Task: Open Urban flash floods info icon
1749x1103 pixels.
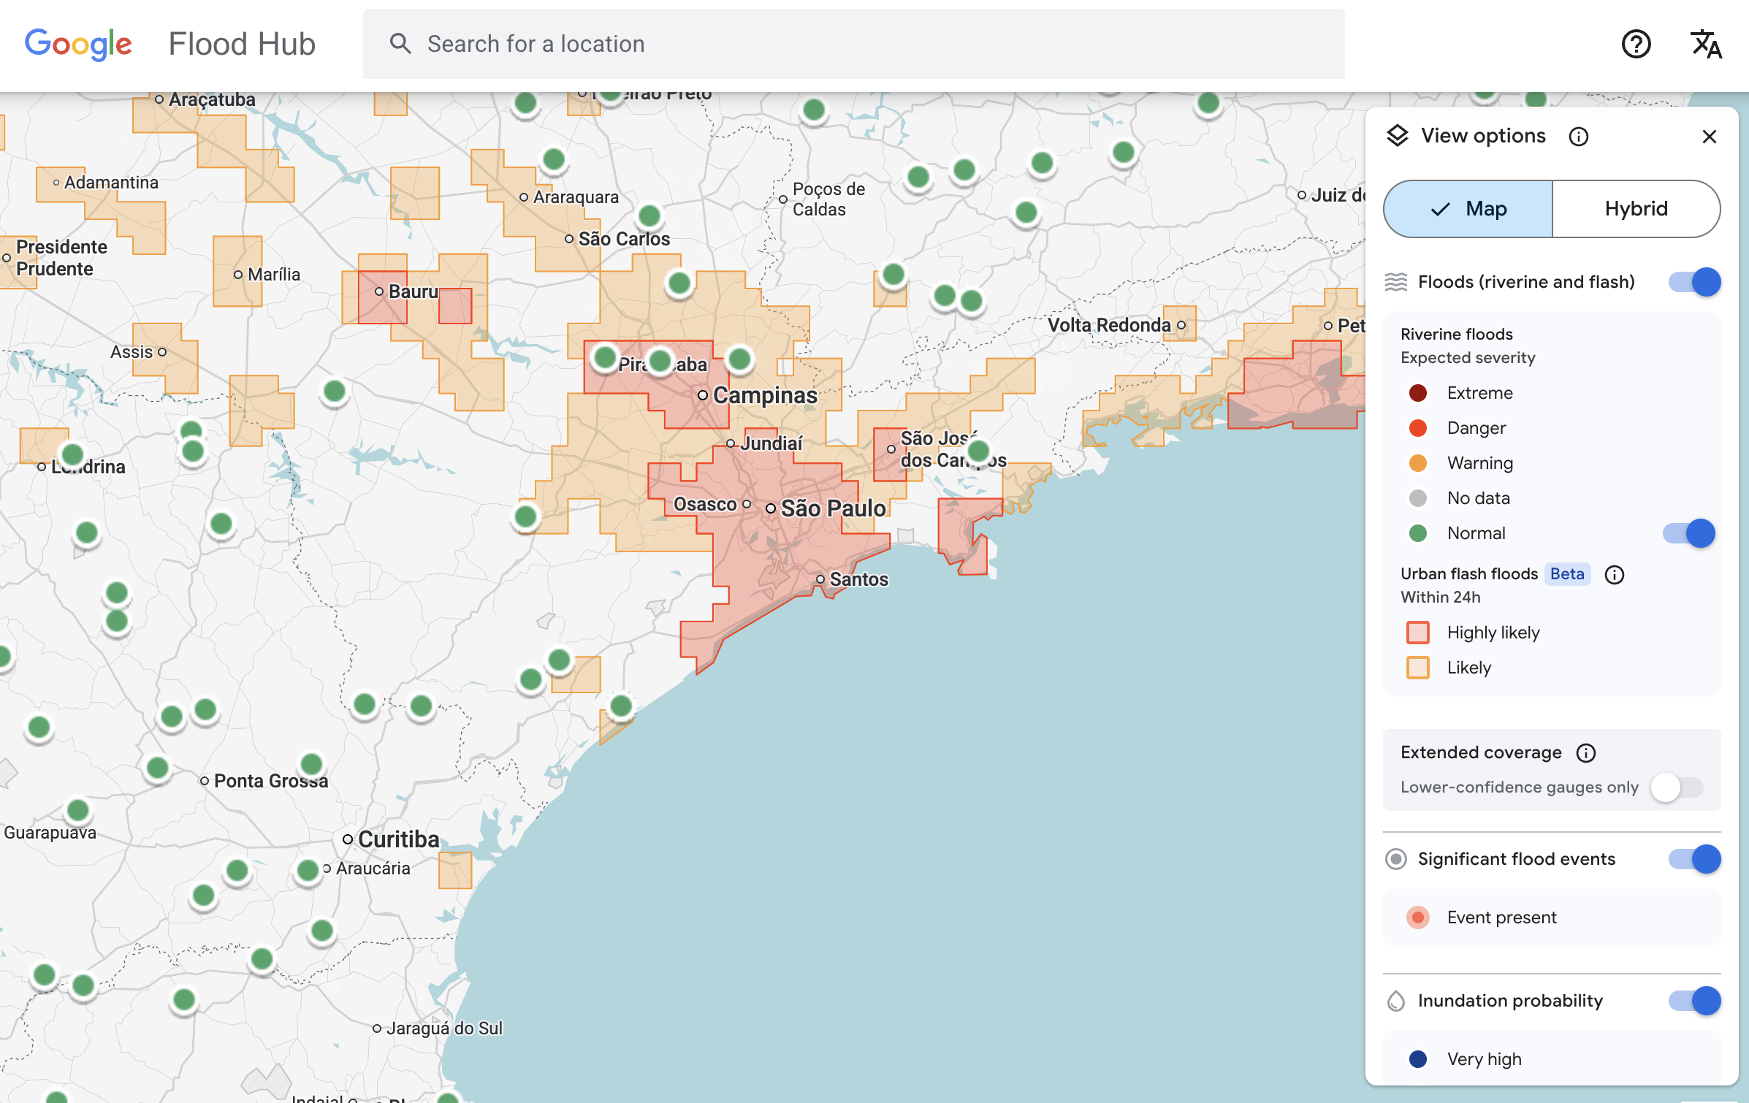Action: coord(1615,575)
